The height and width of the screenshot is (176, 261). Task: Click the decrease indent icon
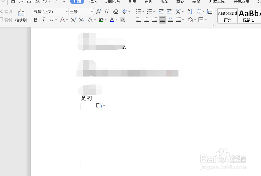[161, 11]
